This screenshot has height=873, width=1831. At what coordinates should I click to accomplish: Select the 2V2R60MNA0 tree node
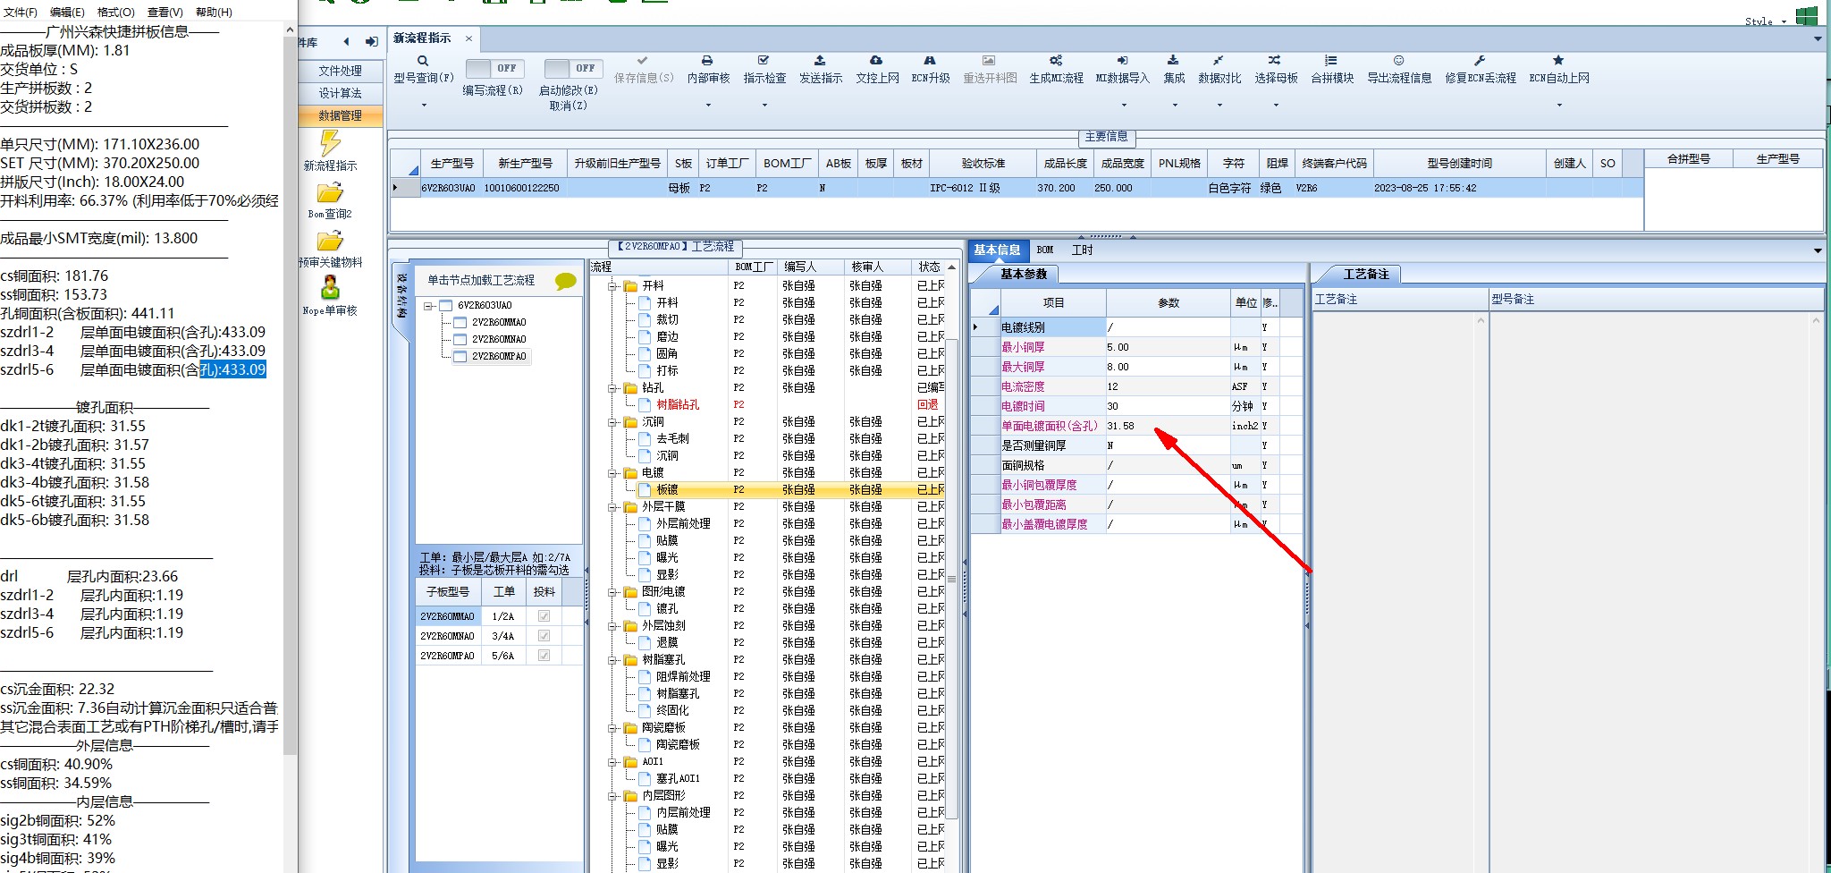point(499,339)
